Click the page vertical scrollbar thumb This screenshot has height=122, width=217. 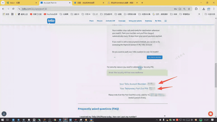coord(216,75)
